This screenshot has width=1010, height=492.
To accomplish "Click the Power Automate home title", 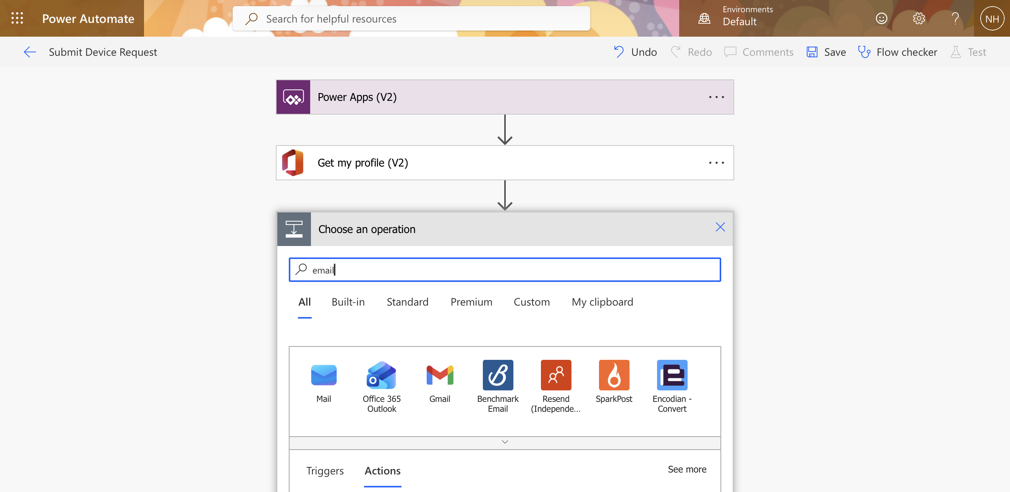I will [88, 18].
